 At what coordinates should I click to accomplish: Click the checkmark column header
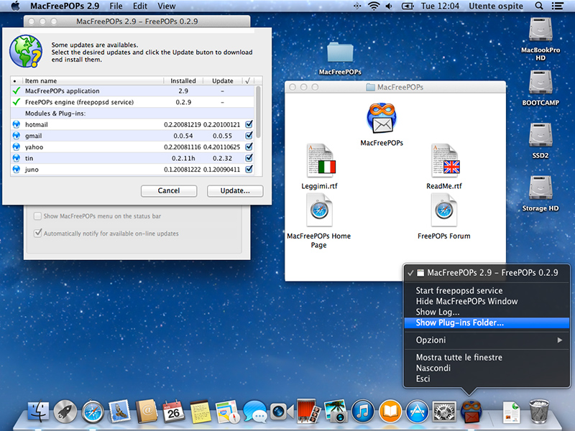pos(248,80)
